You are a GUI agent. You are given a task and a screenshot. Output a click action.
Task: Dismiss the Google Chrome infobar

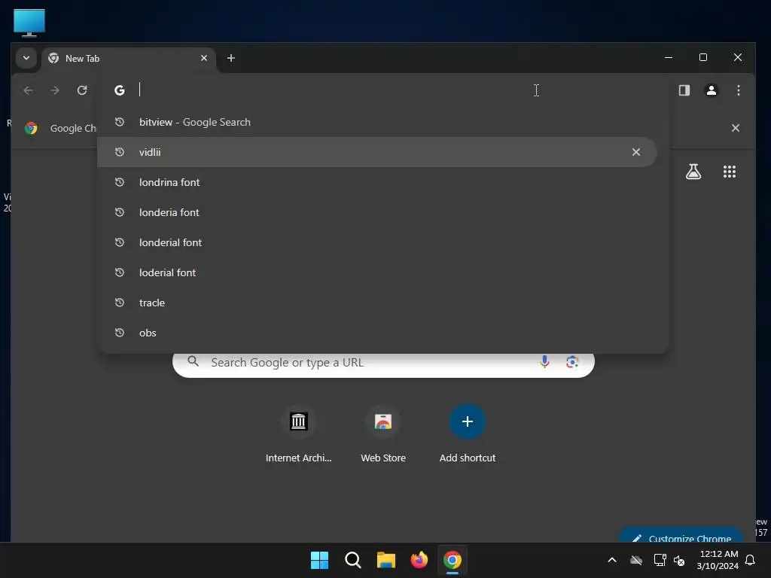pos(735,128)
